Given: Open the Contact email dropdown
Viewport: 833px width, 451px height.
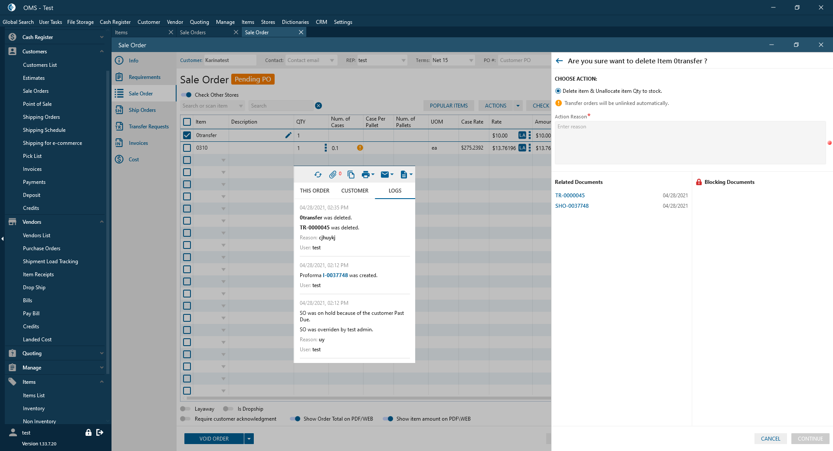Looking at the screenshot, I should click(x=332, y=61).
